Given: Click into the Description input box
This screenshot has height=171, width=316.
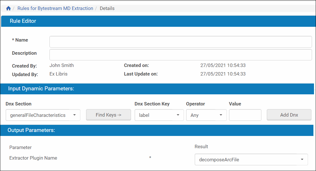Looking at the screenshot, I should click(180, 55).
